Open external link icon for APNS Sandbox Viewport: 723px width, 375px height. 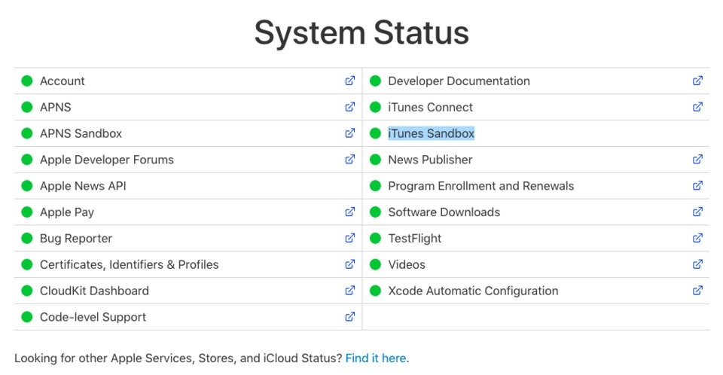350,133
